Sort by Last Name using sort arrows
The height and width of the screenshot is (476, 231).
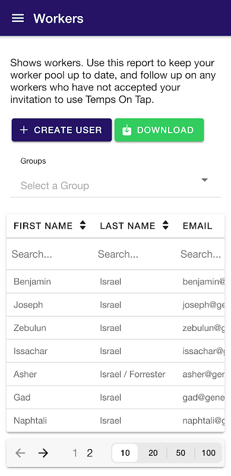coord(165,226)
